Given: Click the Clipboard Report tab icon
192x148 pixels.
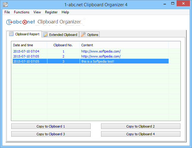Looking at the screenshot, I should (x=11, y=34).
